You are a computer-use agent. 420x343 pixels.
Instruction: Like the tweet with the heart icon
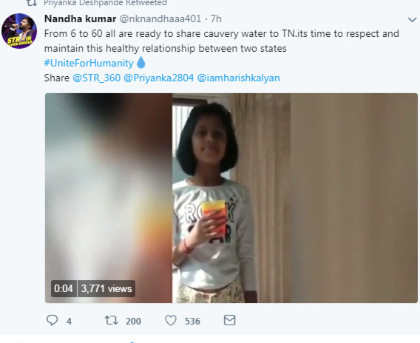point(171,320)
